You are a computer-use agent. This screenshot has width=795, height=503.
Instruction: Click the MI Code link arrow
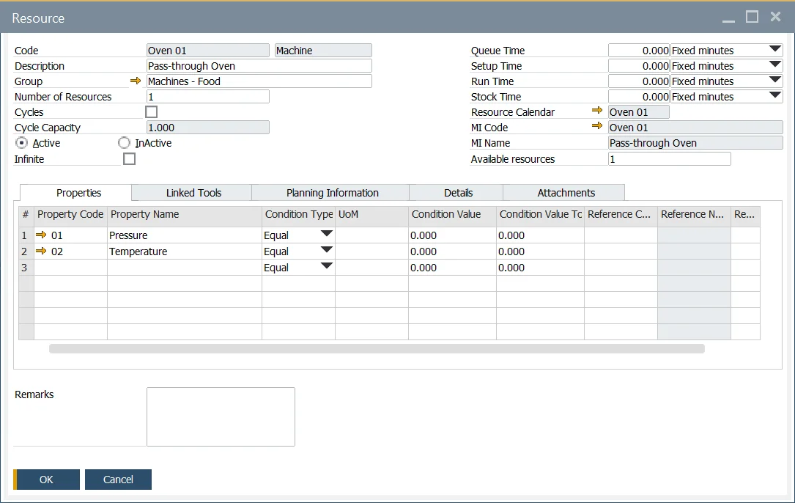pos(597,127)
